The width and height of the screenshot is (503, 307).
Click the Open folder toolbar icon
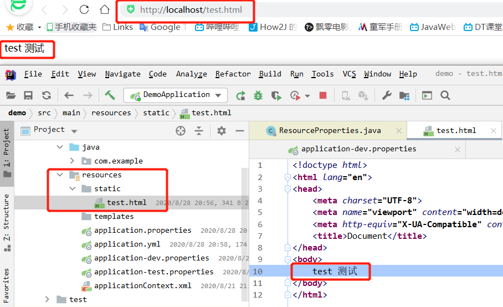pyautogui.click(x=11, y=95)
